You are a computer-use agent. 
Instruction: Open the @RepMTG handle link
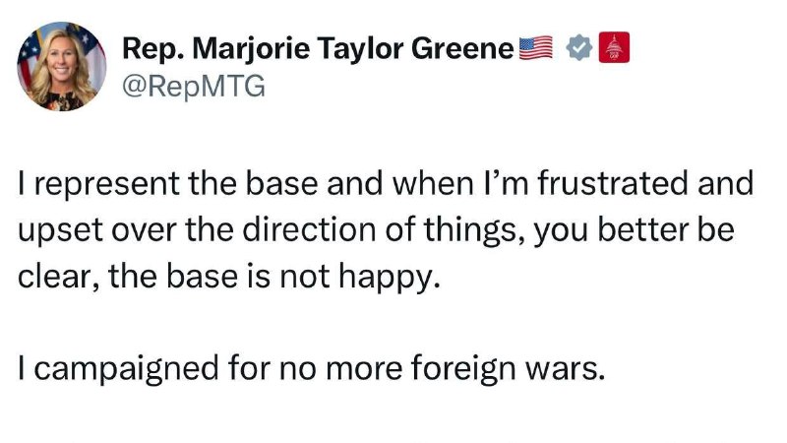pos(194,86)
